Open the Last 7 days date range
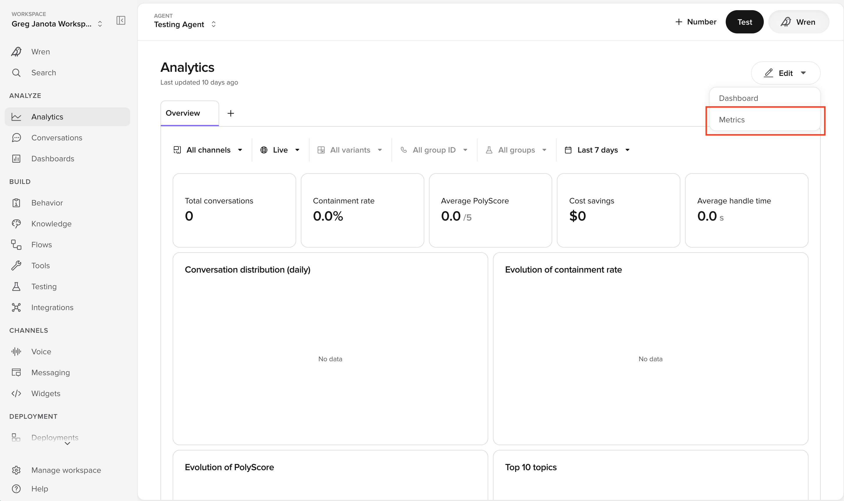 tap(598, 150)
